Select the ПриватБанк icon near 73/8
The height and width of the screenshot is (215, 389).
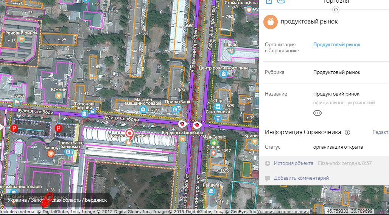click(x=176, y=108)
